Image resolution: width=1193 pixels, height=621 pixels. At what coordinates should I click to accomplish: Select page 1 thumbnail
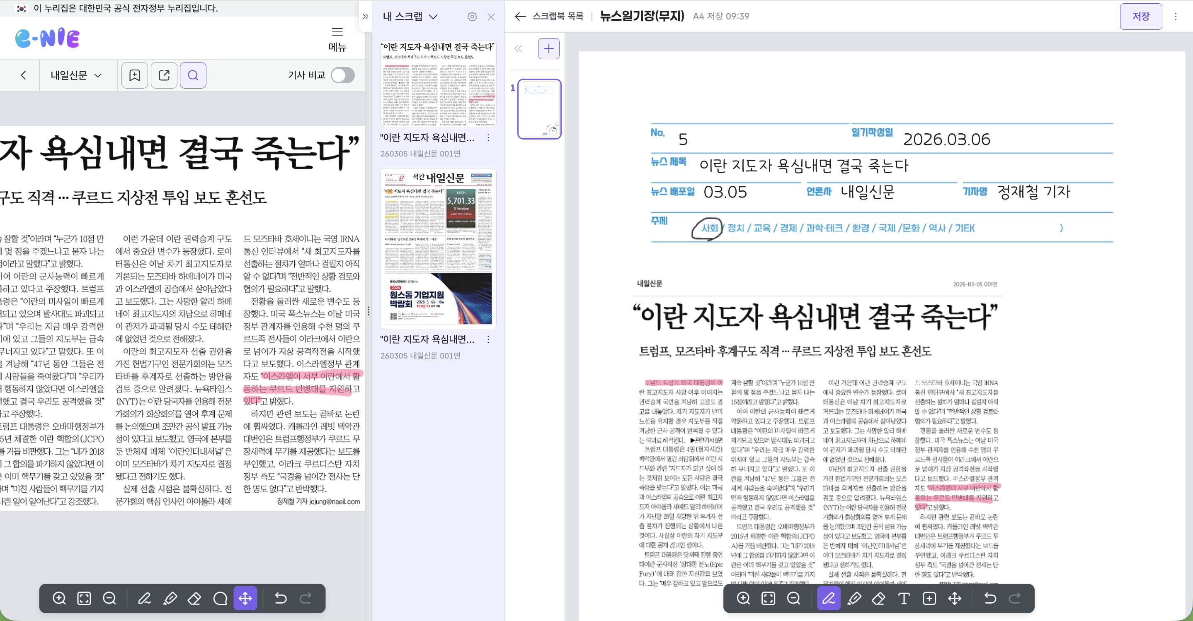tap(539, 108)
